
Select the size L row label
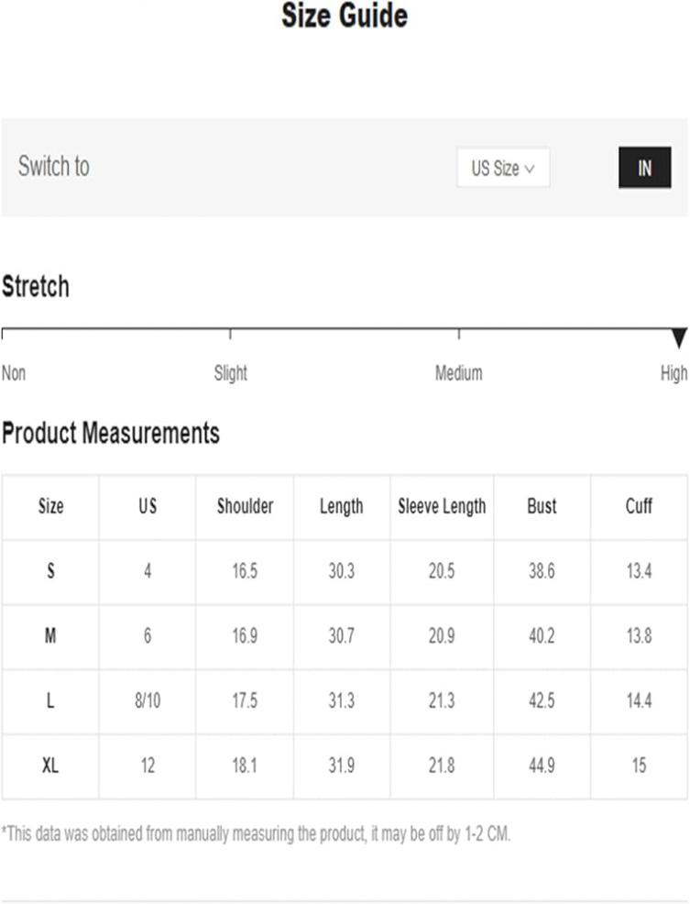50,700
